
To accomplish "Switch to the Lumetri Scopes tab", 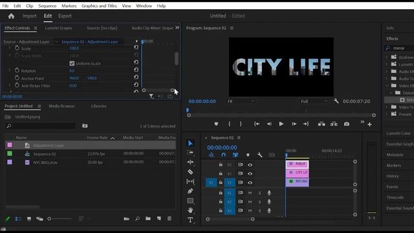I will coord(58,28).
